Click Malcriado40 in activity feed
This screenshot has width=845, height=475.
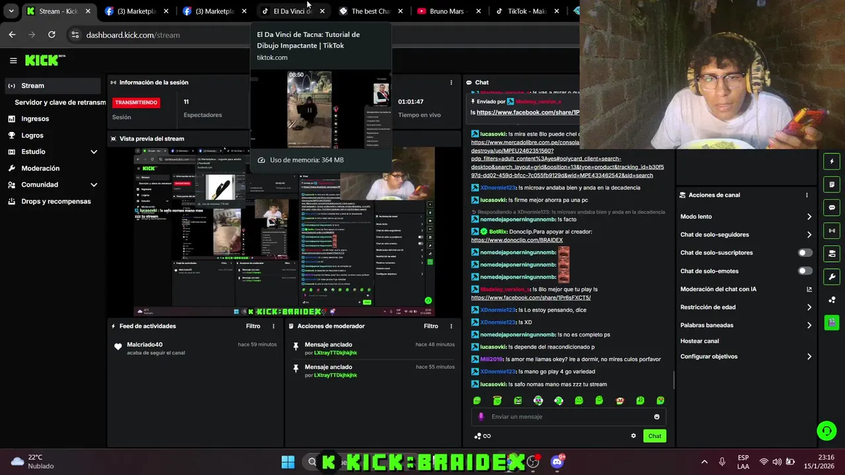145,345
